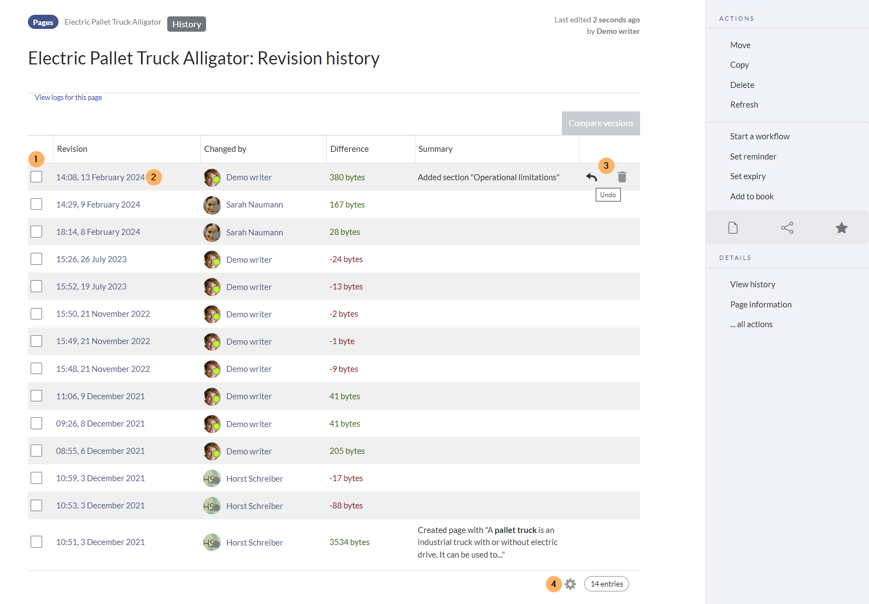Image resolution: width=869 pixels, height=604 pixels.
Task: Click the Undo arrow icon for latest revision
Action: 591,177
